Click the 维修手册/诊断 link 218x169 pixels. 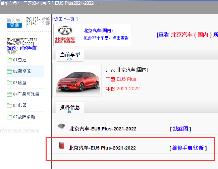point(188,148)
